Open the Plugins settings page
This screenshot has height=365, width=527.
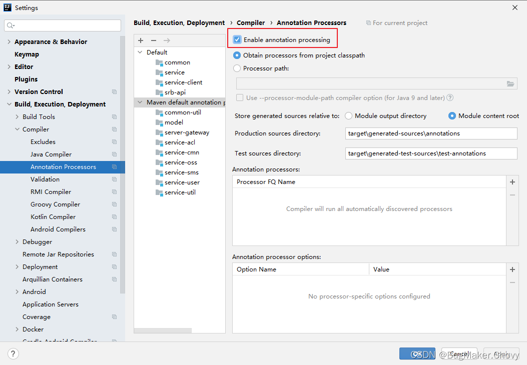click(x=26, y=79)
